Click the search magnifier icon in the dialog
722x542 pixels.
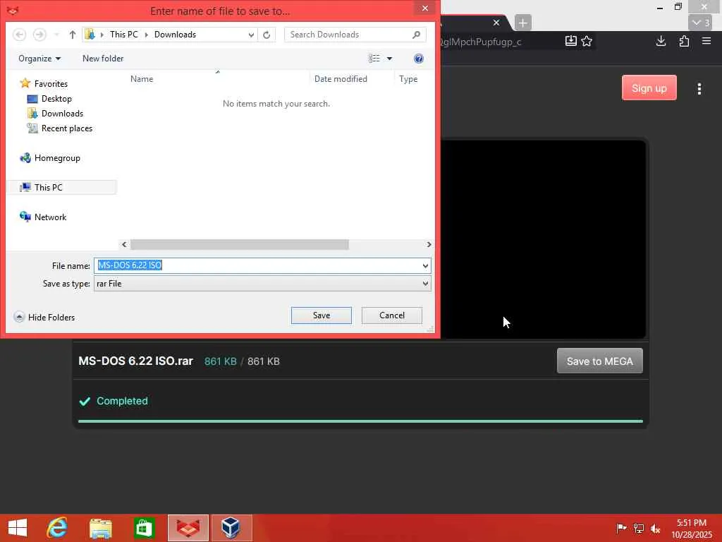point(416,35)
